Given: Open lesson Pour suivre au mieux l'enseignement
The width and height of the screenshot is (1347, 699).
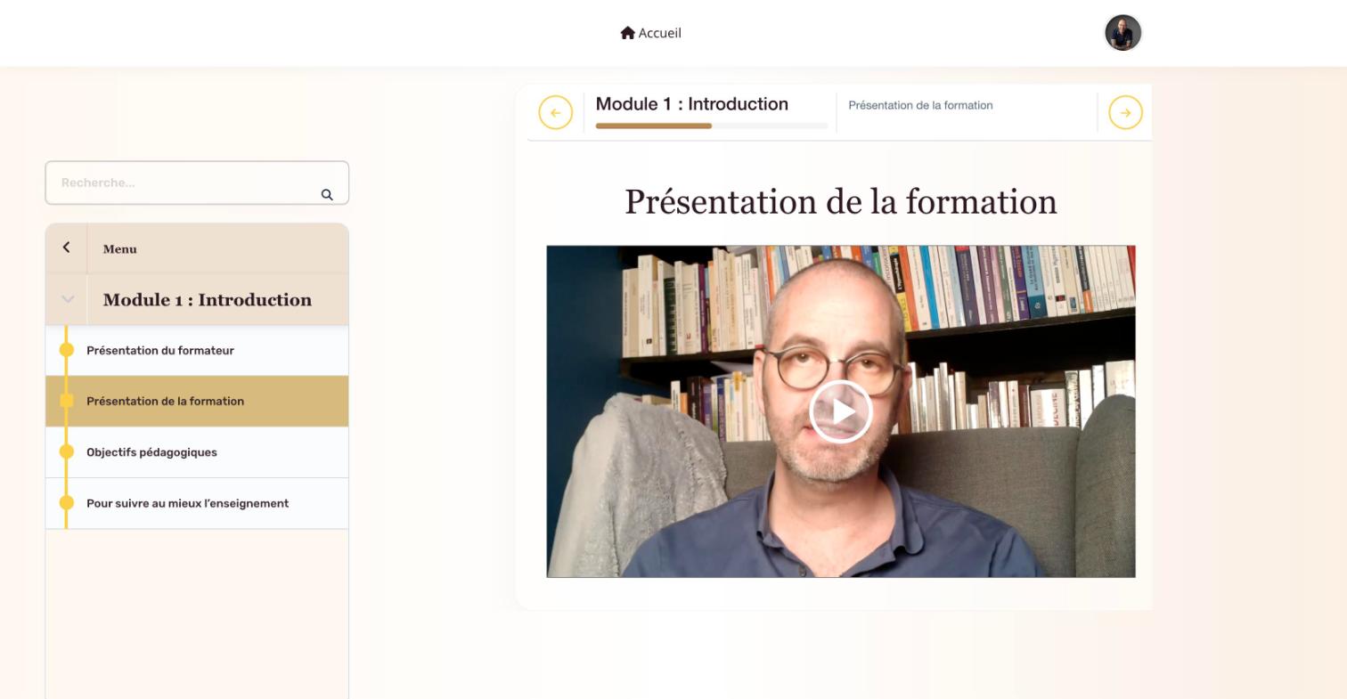Looking at the screenshot, I should [x=197, y=504].
